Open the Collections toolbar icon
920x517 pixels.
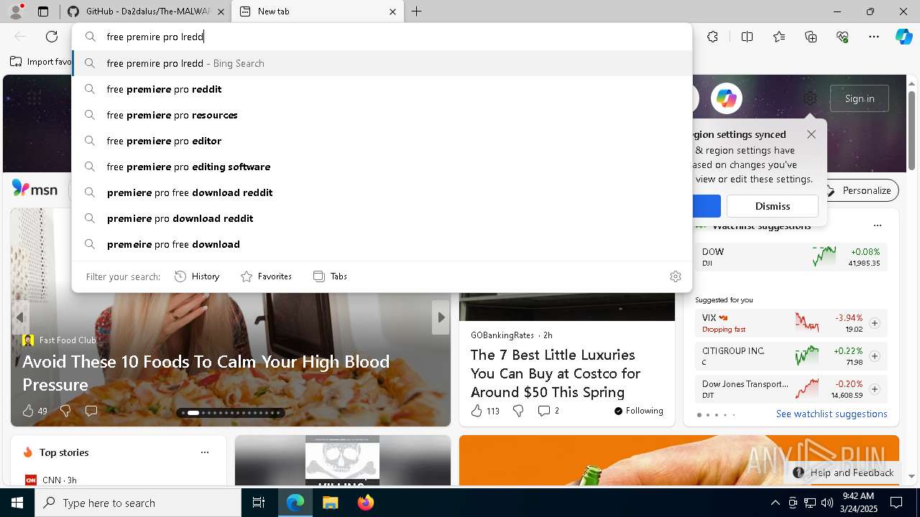point(811,37)
